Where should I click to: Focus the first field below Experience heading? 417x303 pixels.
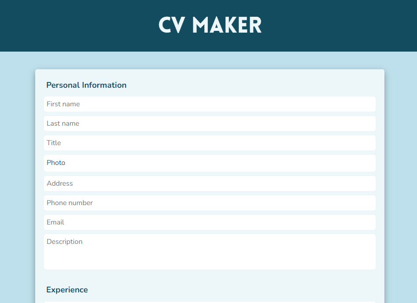click(x=210, y=302)
